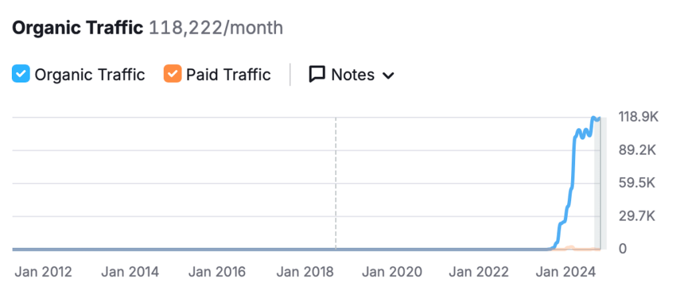684x306 pixels.
Task: Click the Organic Traffic legend label
Action: (x=90, y=74)
